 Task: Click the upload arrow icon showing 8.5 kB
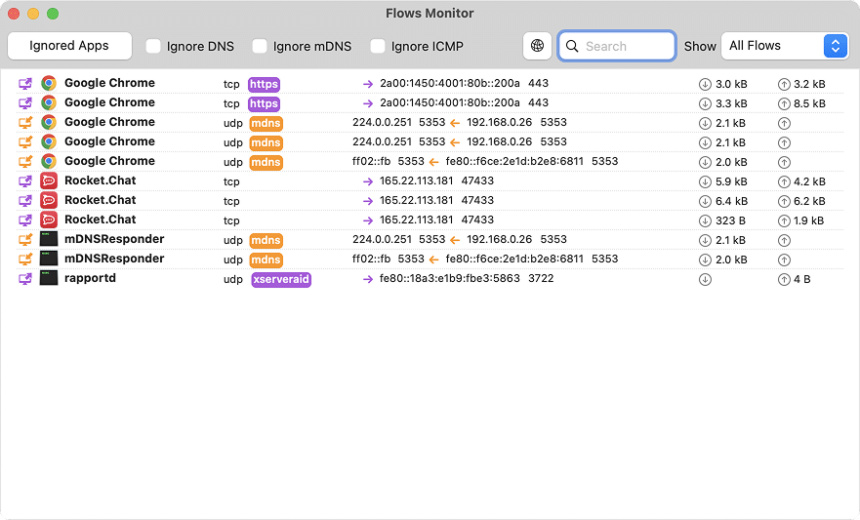(784, 103)
